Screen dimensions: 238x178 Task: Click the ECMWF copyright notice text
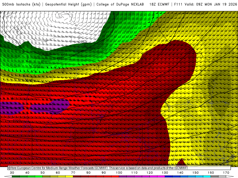point(98,168)
